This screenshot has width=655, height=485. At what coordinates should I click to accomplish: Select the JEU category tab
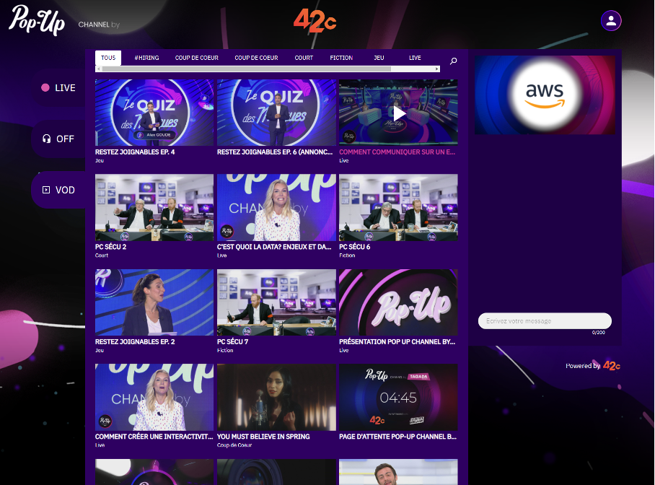(x=379, y=58)
